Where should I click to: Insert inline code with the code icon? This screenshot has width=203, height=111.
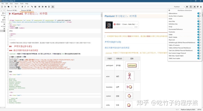click(28, 7)
